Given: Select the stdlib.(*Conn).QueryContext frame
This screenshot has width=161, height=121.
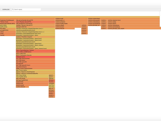Looking at the screenshot, I should coord(35,69).
